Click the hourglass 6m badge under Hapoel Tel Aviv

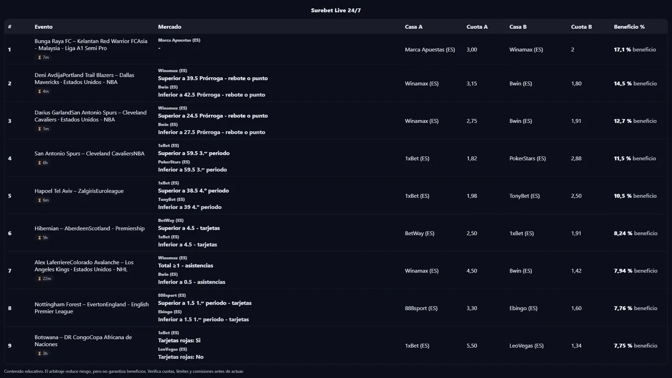tap(43, 200)
